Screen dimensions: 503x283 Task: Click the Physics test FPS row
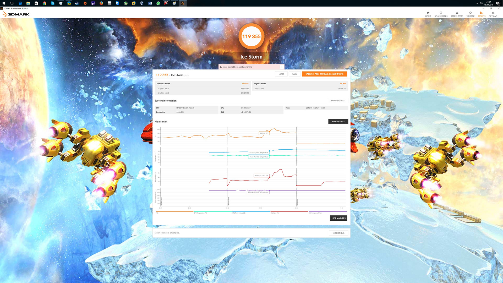[300, 89]
